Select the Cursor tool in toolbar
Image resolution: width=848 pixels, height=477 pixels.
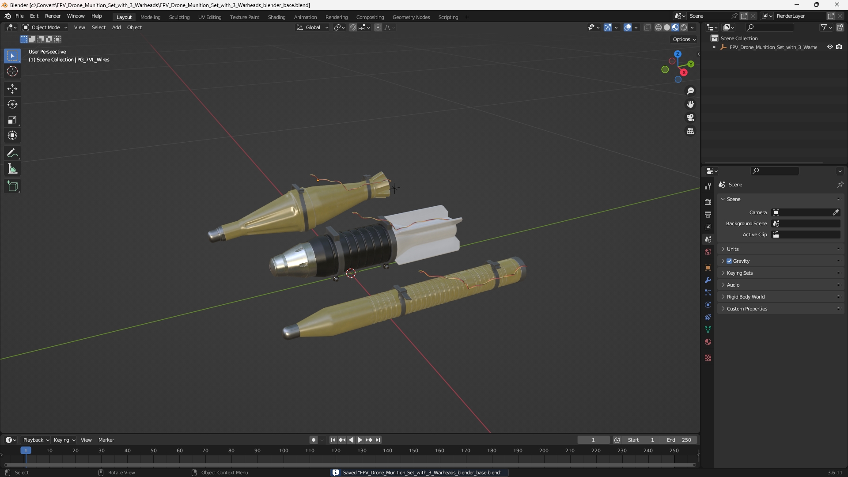(12, 71)
